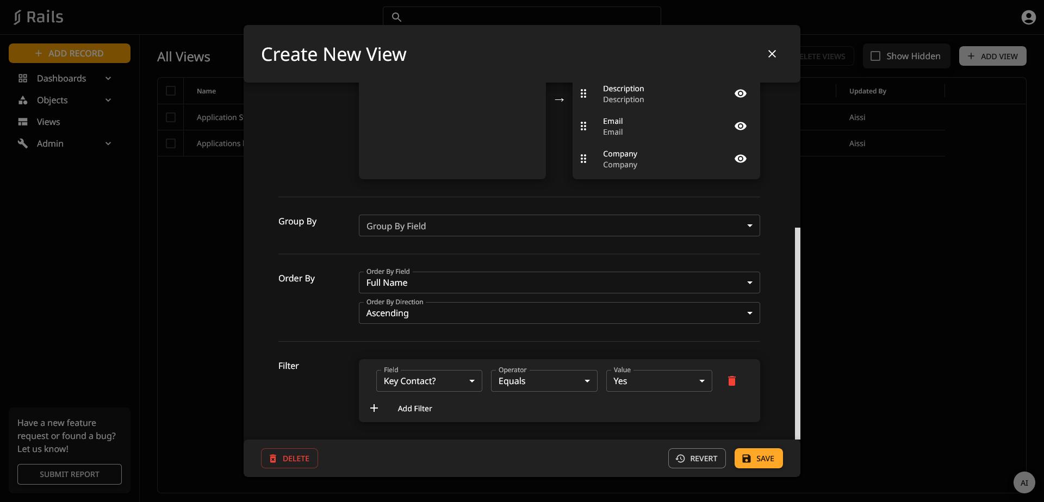The image size is (1044, 502).
Task: Go to Views in the sidebar
Action: coord(48,122)
